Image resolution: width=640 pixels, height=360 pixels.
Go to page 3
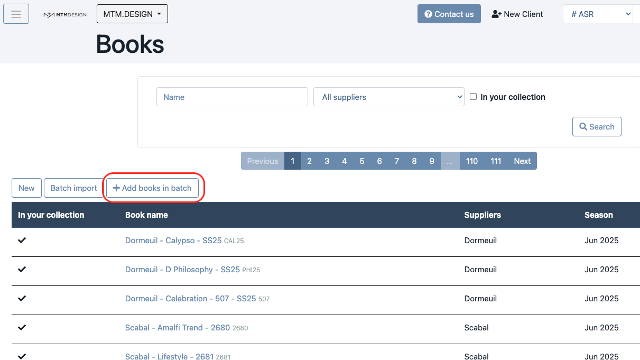(327, 161)
